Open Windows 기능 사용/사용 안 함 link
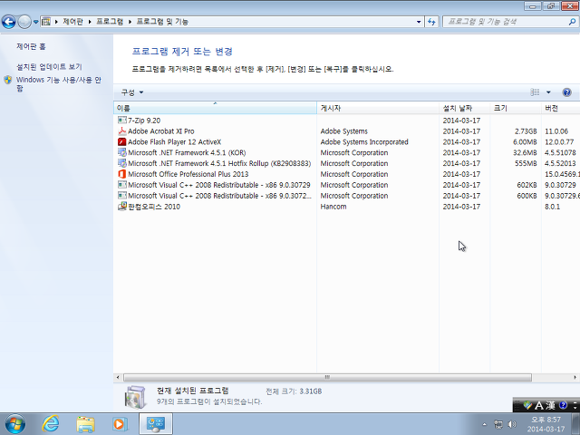Image resolution: width=580 pixels, height=435 pixels. coord(58,83)
